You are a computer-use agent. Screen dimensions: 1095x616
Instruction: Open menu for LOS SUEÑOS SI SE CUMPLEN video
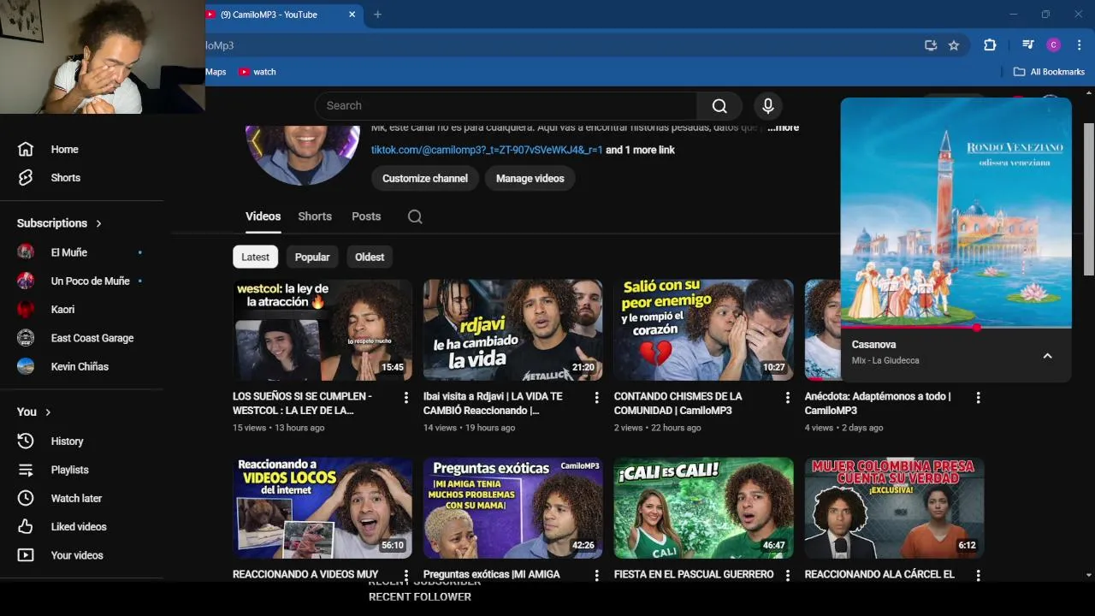(406, 397)
